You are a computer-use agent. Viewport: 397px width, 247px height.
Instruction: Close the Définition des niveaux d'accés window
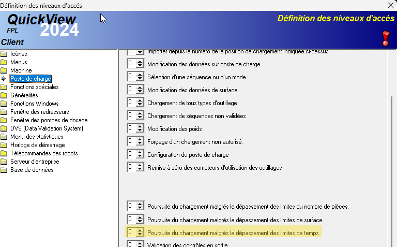[390, 5]
